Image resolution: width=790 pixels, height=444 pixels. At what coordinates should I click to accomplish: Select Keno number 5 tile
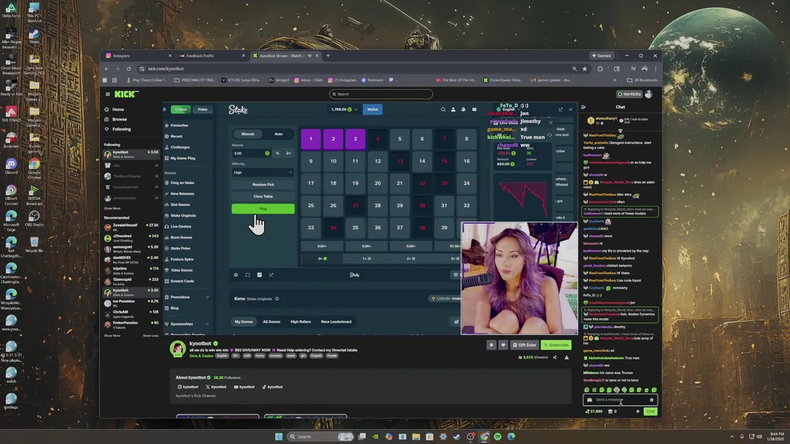pos(399,139)
